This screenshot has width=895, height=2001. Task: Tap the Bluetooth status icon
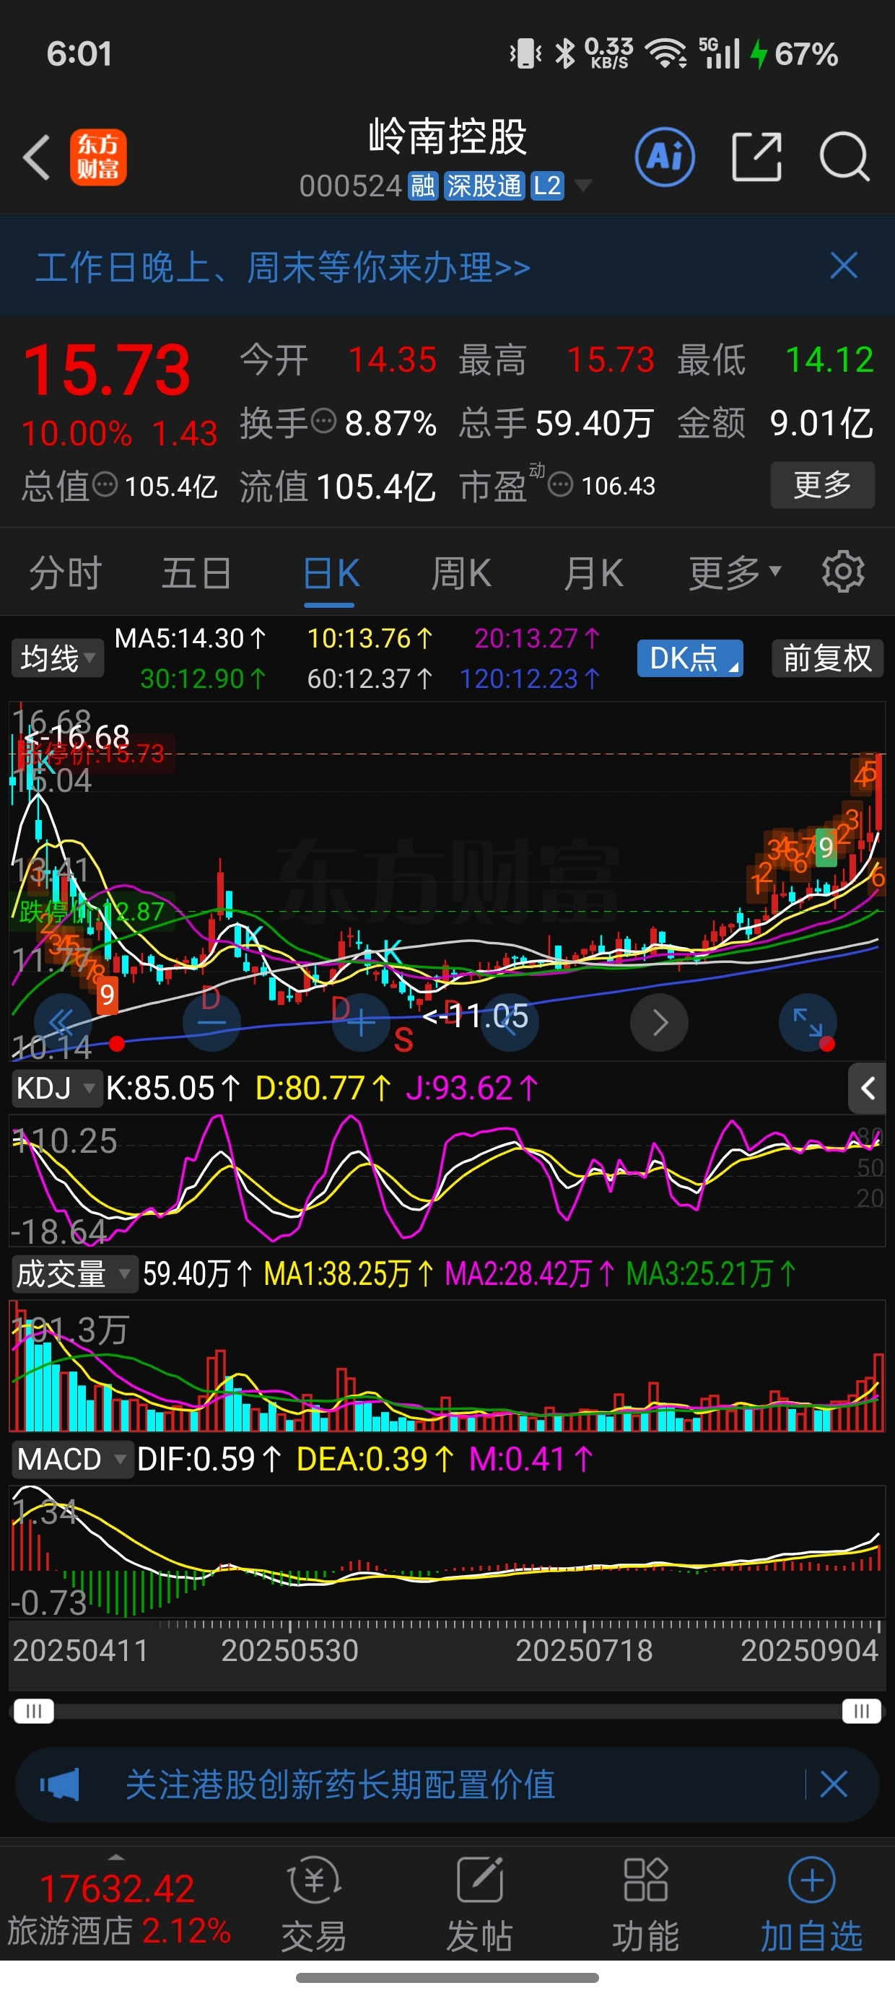566,53
